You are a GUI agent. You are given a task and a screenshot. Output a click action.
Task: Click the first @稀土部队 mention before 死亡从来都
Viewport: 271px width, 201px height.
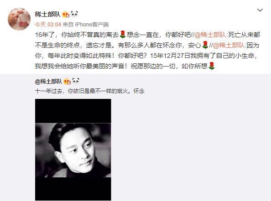click(x=210, y=35)
